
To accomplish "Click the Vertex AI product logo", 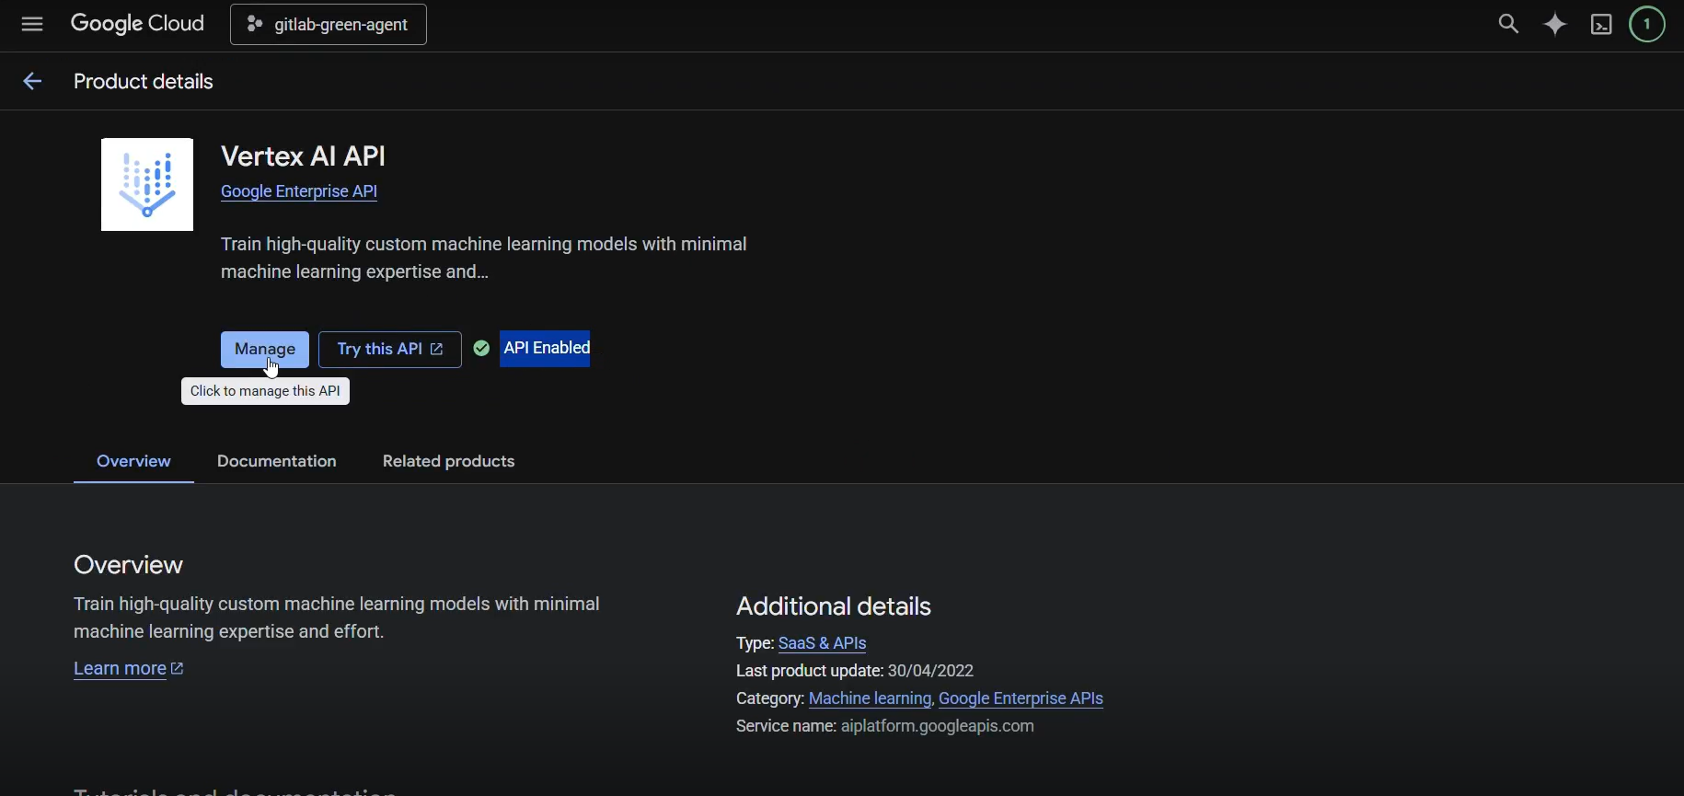I will pos(147,185).
